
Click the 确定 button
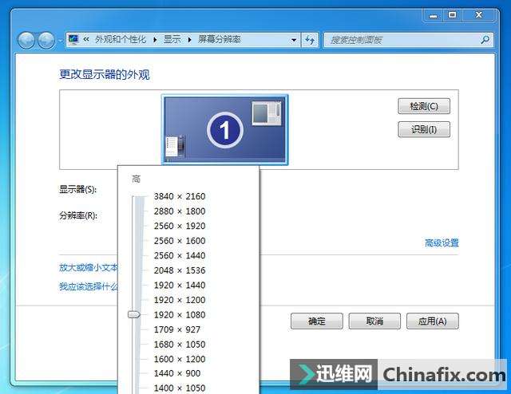click(317, 321)
